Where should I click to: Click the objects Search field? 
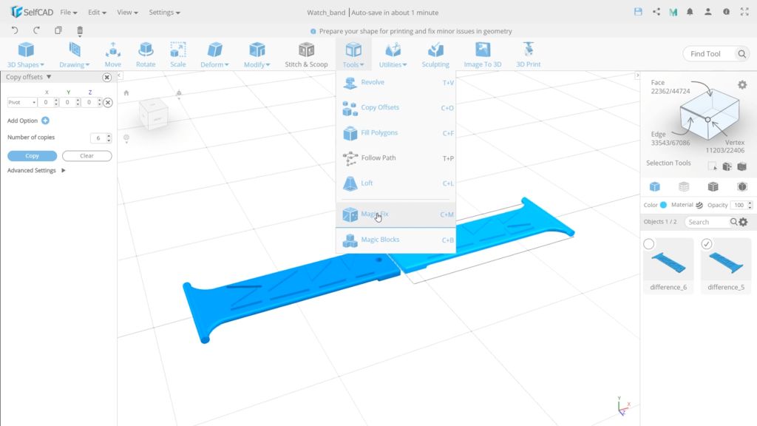point(707,222)
